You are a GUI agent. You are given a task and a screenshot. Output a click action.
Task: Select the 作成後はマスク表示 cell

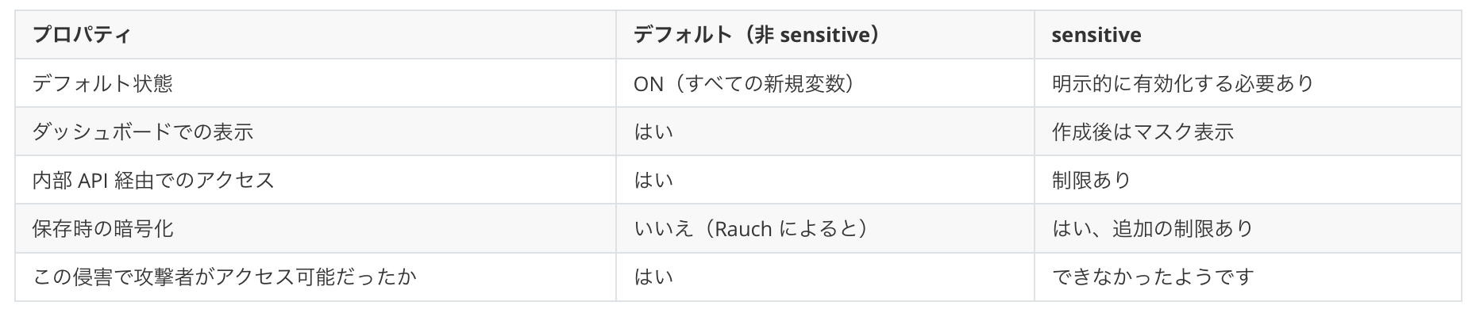[x=1143, y=132]
